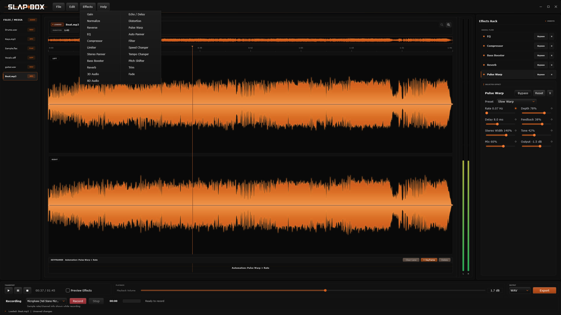Screen dimensions: 561x315
Task: Close the Pulse Warp selected effect panel
Action: coord(550,93)
